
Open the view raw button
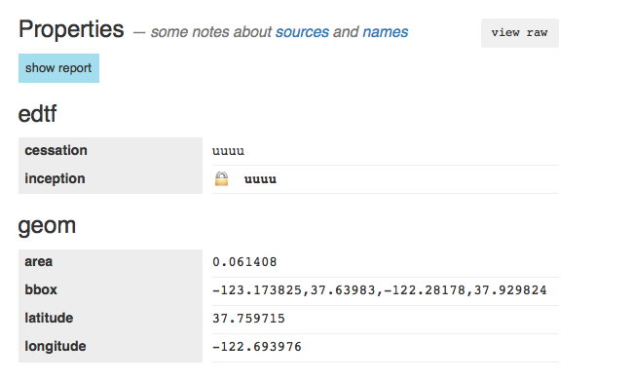point(520,33)
